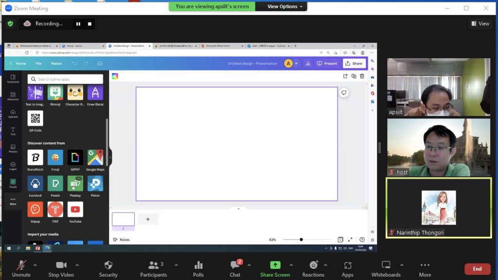Viewport: 498px width, 280px height.
Task: Click Stop Video camera button
Action: tap(61, 265)
